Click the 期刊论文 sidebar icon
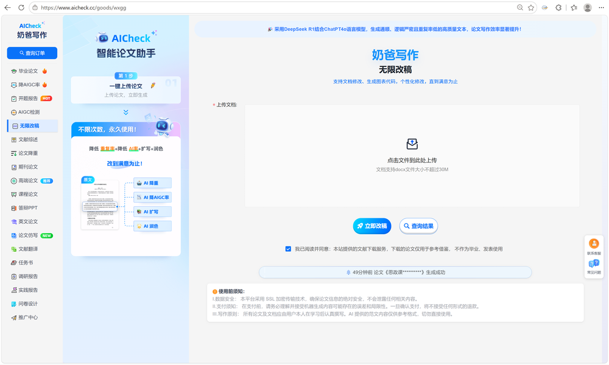The height and width of the screenshot is (365, 609). point(14,167)
